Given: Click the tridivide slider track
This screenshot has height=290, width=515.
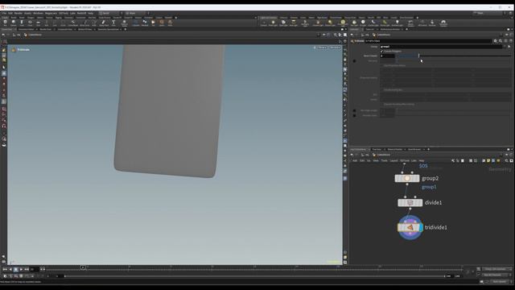Looking at the screenshot, I should (x=453, y=56).
